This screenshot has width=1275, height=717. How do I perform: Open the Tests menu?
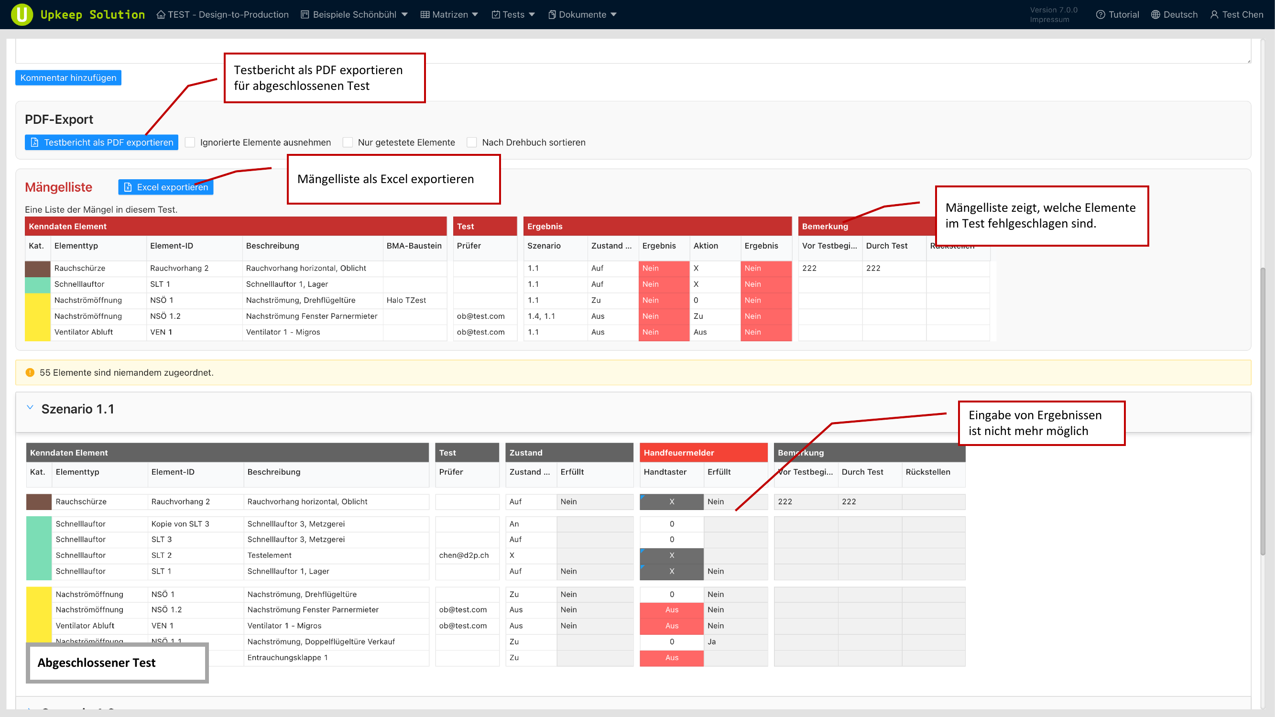pyautogui.click(x=513, y=14)
